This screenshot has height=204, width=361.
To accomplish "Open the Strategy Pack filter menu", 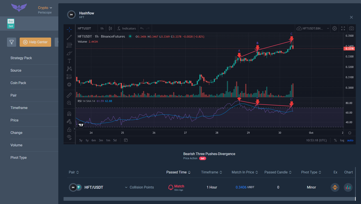I will (21, 58).
